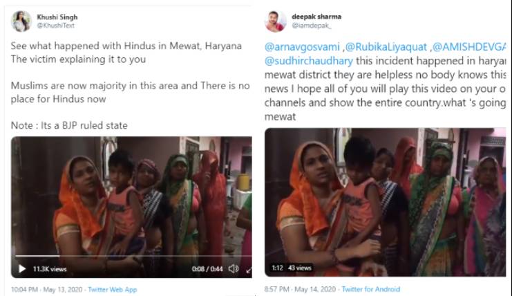Play the Khushi Singh tweet video
The width and height of the screenshot is (512, 296).
pyautogui.click(x=21, y=268)
